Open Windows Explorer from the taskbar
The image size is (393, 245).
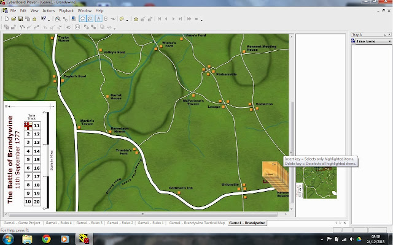27,239
